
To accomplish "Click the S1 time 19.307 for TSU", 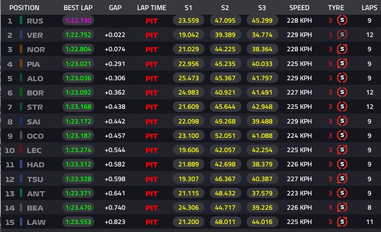I will coord(188,179).
